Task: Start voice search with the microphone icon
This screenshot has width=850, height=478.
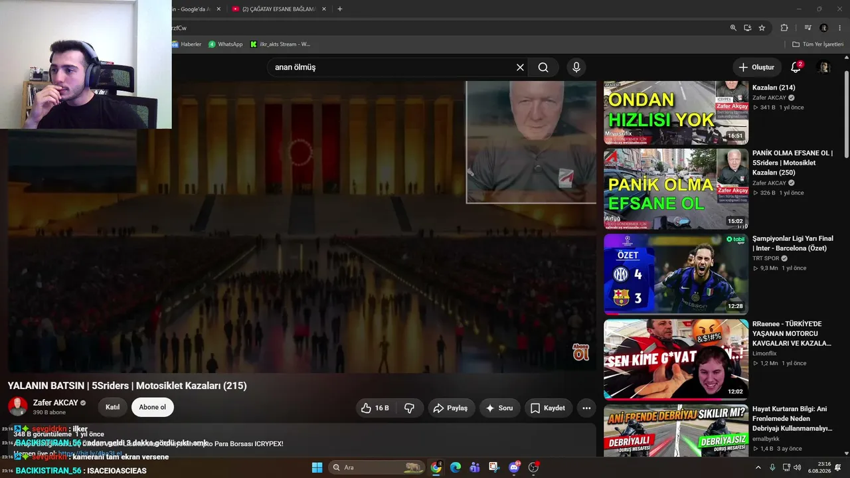Action: coord(576,67)
